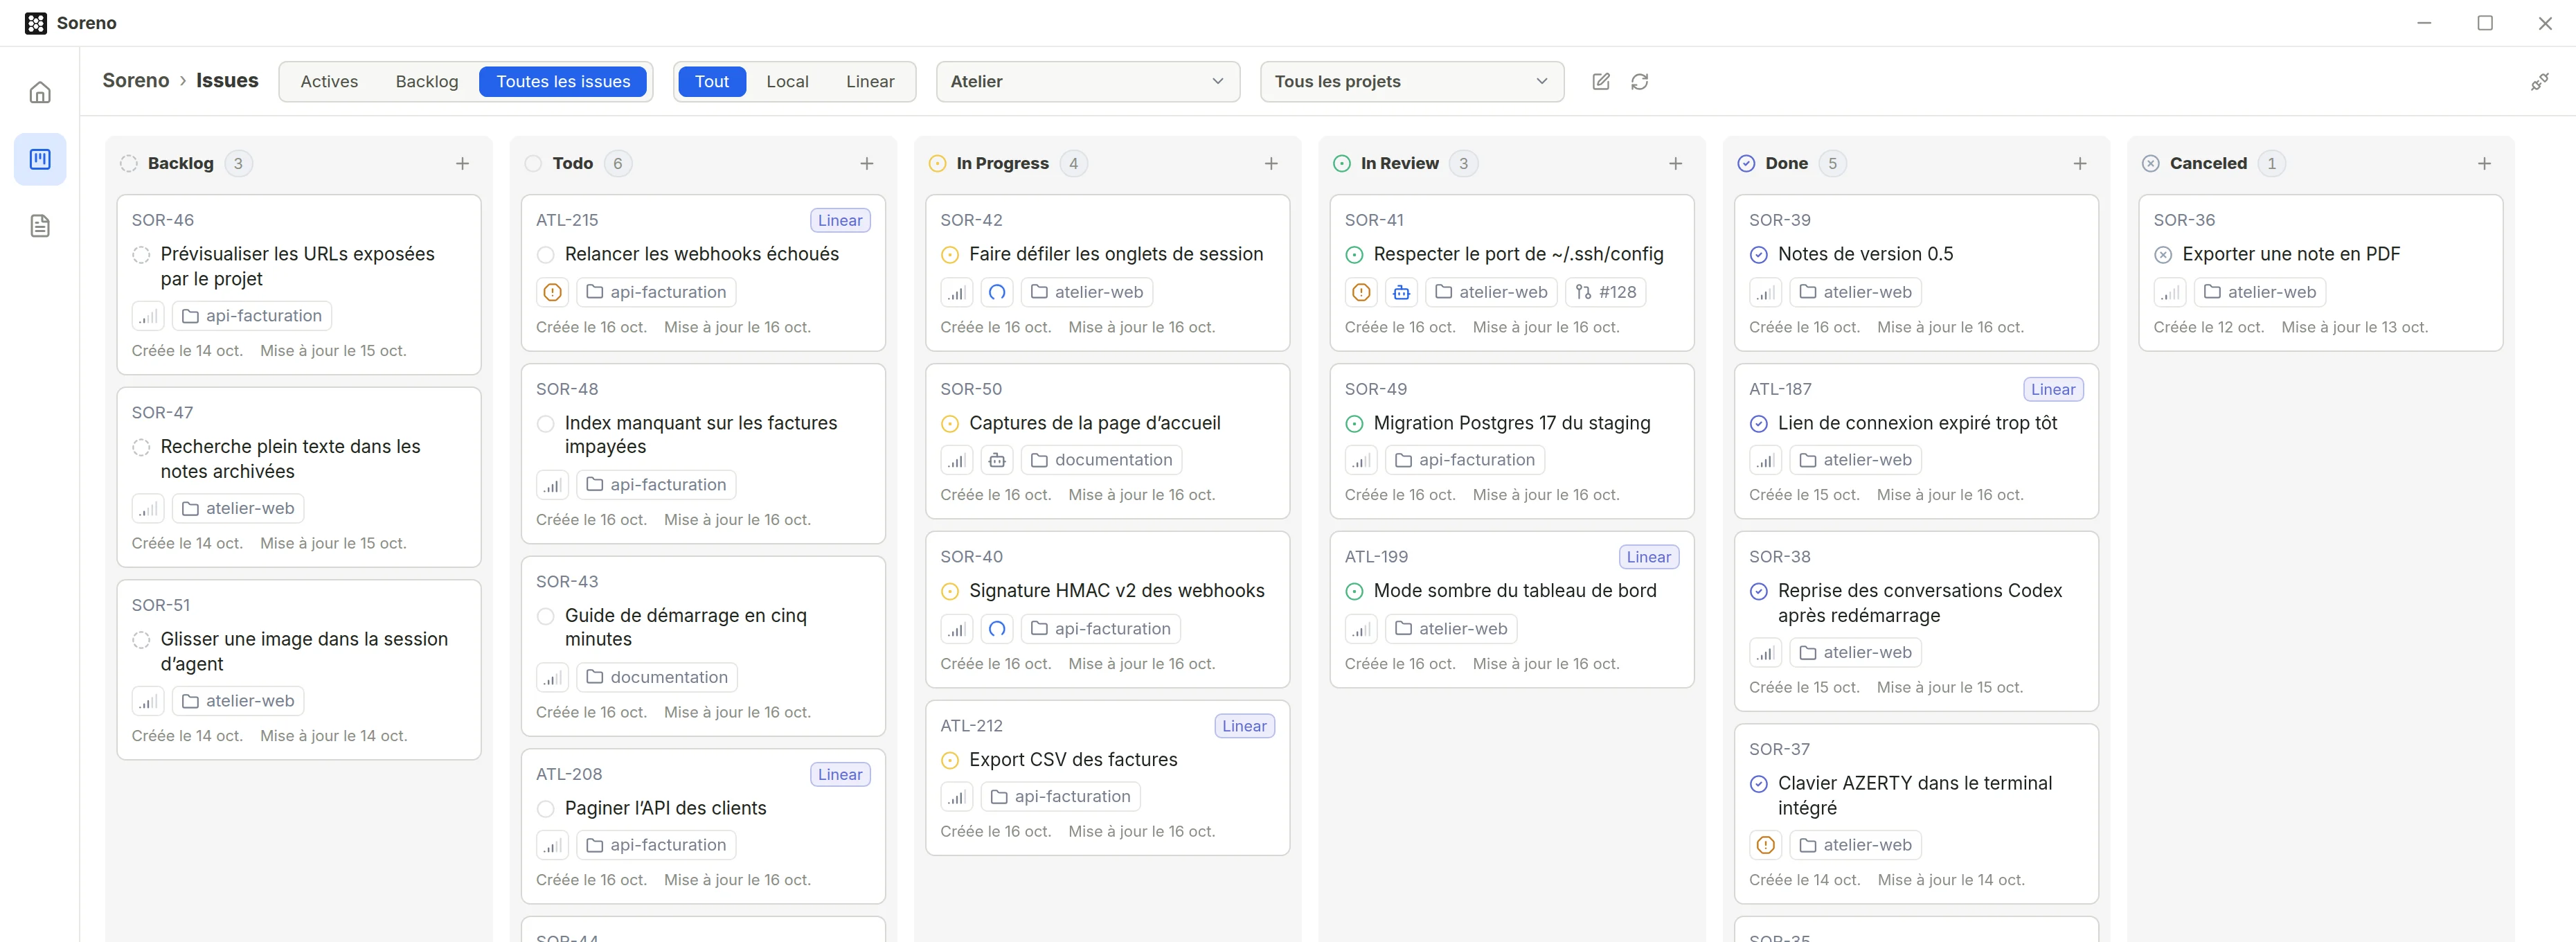Add a new issue to the In Review column
2576x942 pixels.
click(1675, 163)
